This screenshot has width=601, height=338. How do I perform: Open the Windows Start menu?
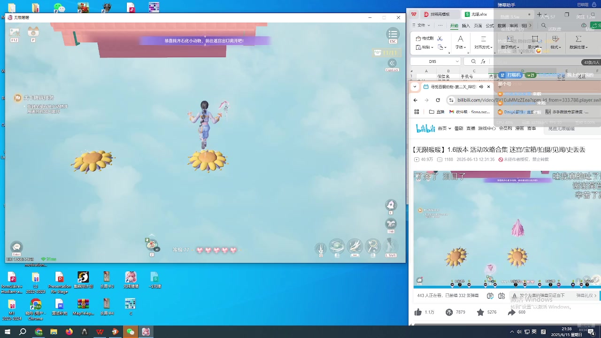pyautogui.click(x=8, y=332)
